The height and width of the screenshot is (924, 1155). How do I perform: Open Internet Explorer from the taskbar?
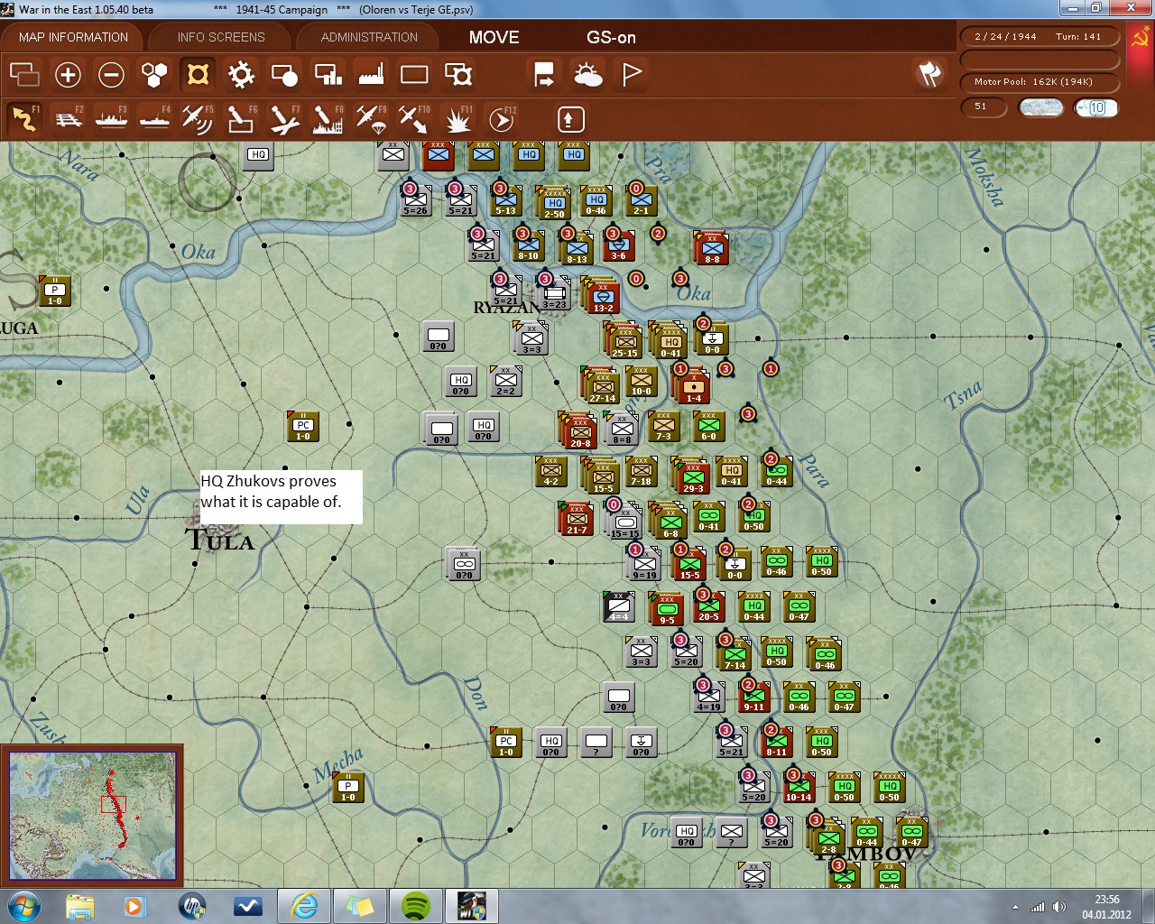[x=304, y=905]
